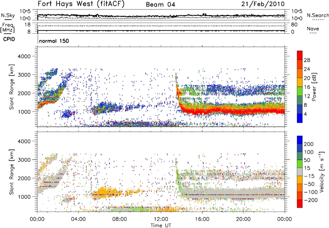This screenshot has height=228, width=329.
Task: Click the 'N.Search' legend label
Action: click(x=317, y=15)
